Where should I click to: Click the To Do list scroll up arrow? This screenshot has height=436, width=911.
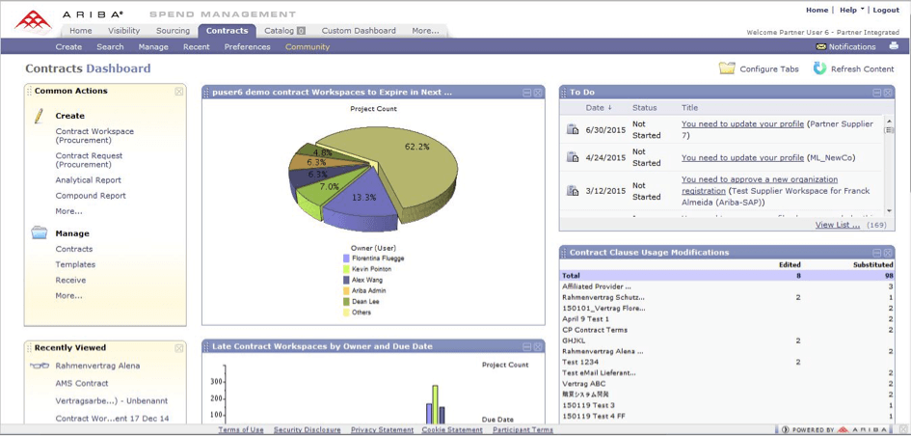(889, 121)
